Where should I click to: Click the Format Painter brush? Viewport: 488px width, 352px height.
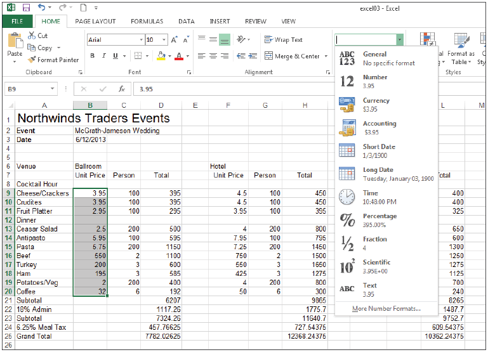(32, 60)
